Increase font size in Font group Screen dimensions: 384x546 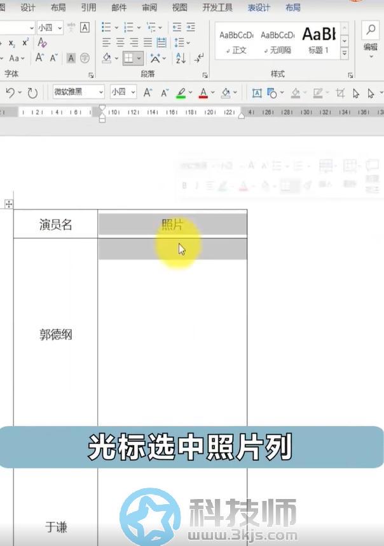(x=39, y=58)
